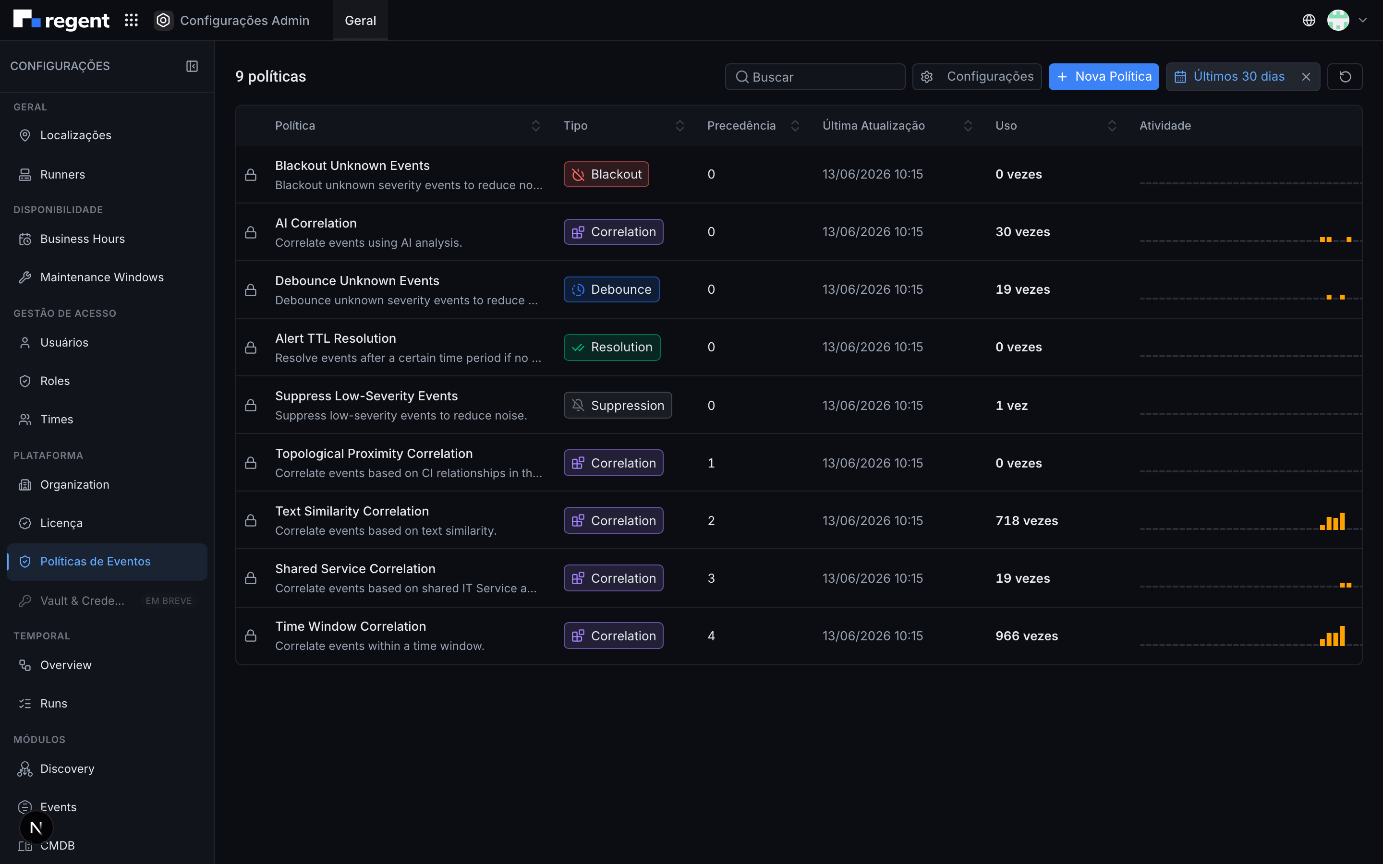Click Configurações Admin breadcrumb
1383x864 pixels.
tap(244, 21)
